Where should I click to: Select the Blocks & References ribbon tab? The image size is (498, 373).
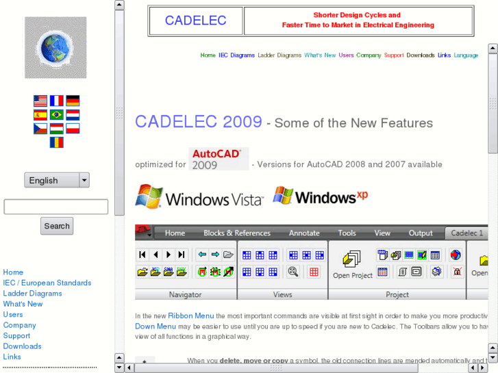pyautogui.click(x=237, y=233)
